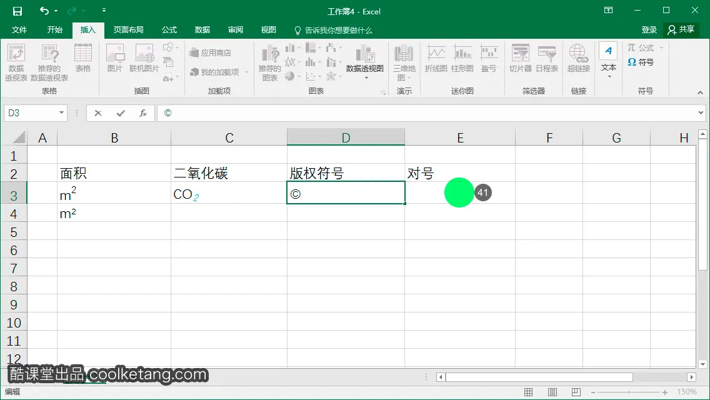Click the 应用商店 store button
Viewport: 710px width, 400px height.
tap(210, 52)
